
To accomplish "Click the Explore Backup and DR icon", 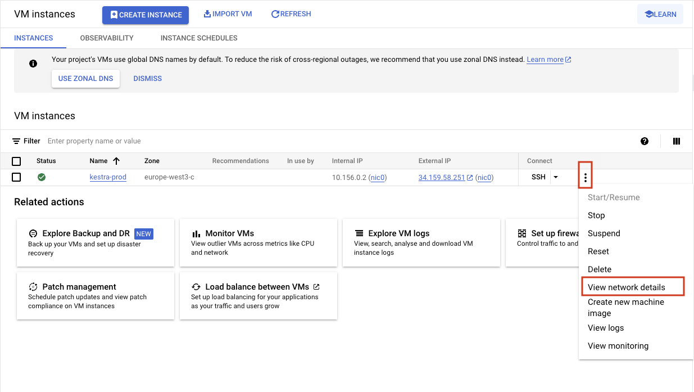I will click(x=33, y=233).
